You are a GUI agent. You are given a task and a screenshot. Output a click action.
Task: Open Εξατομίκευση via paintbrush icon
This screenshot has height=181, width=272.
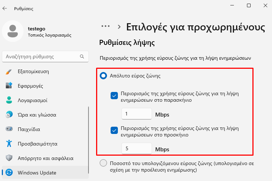coord(9,72)
